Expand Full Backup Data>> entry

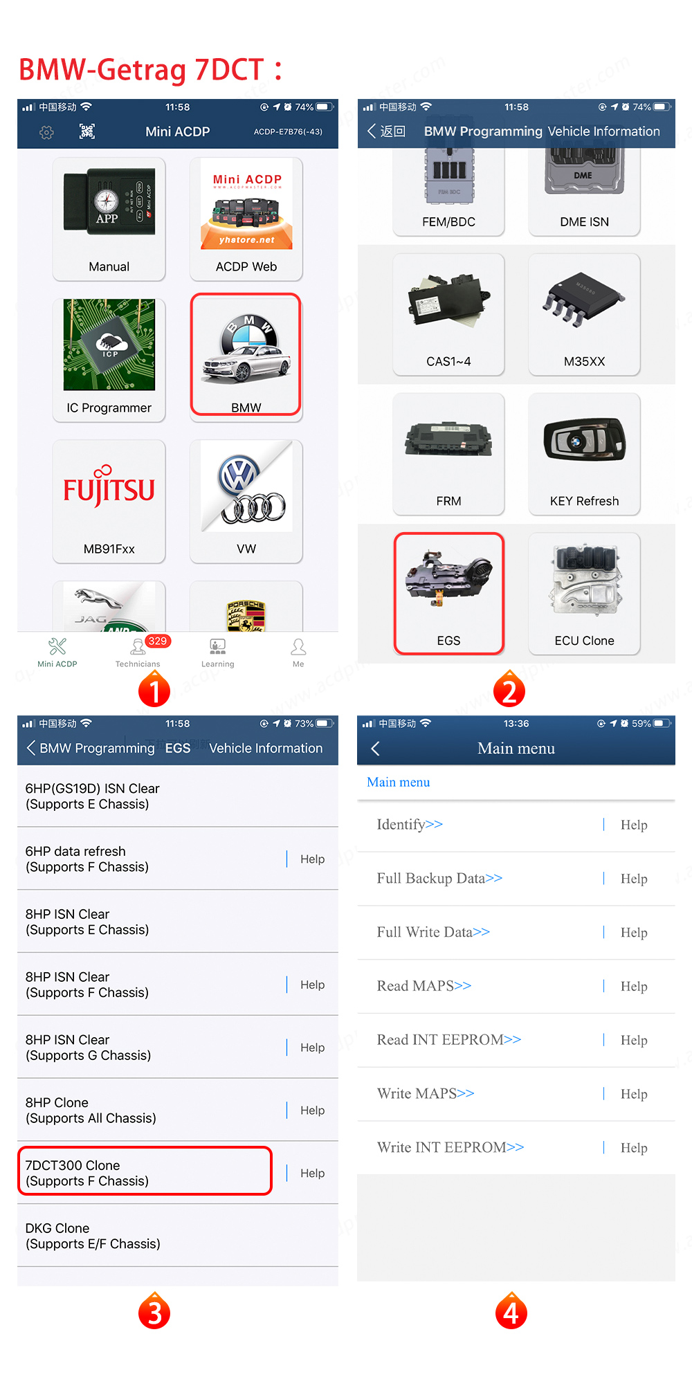coord(439,879)
